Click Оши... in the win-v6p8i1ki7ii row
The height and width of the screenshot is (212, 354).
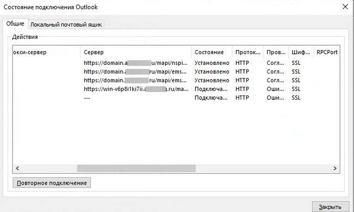point(275,89)
